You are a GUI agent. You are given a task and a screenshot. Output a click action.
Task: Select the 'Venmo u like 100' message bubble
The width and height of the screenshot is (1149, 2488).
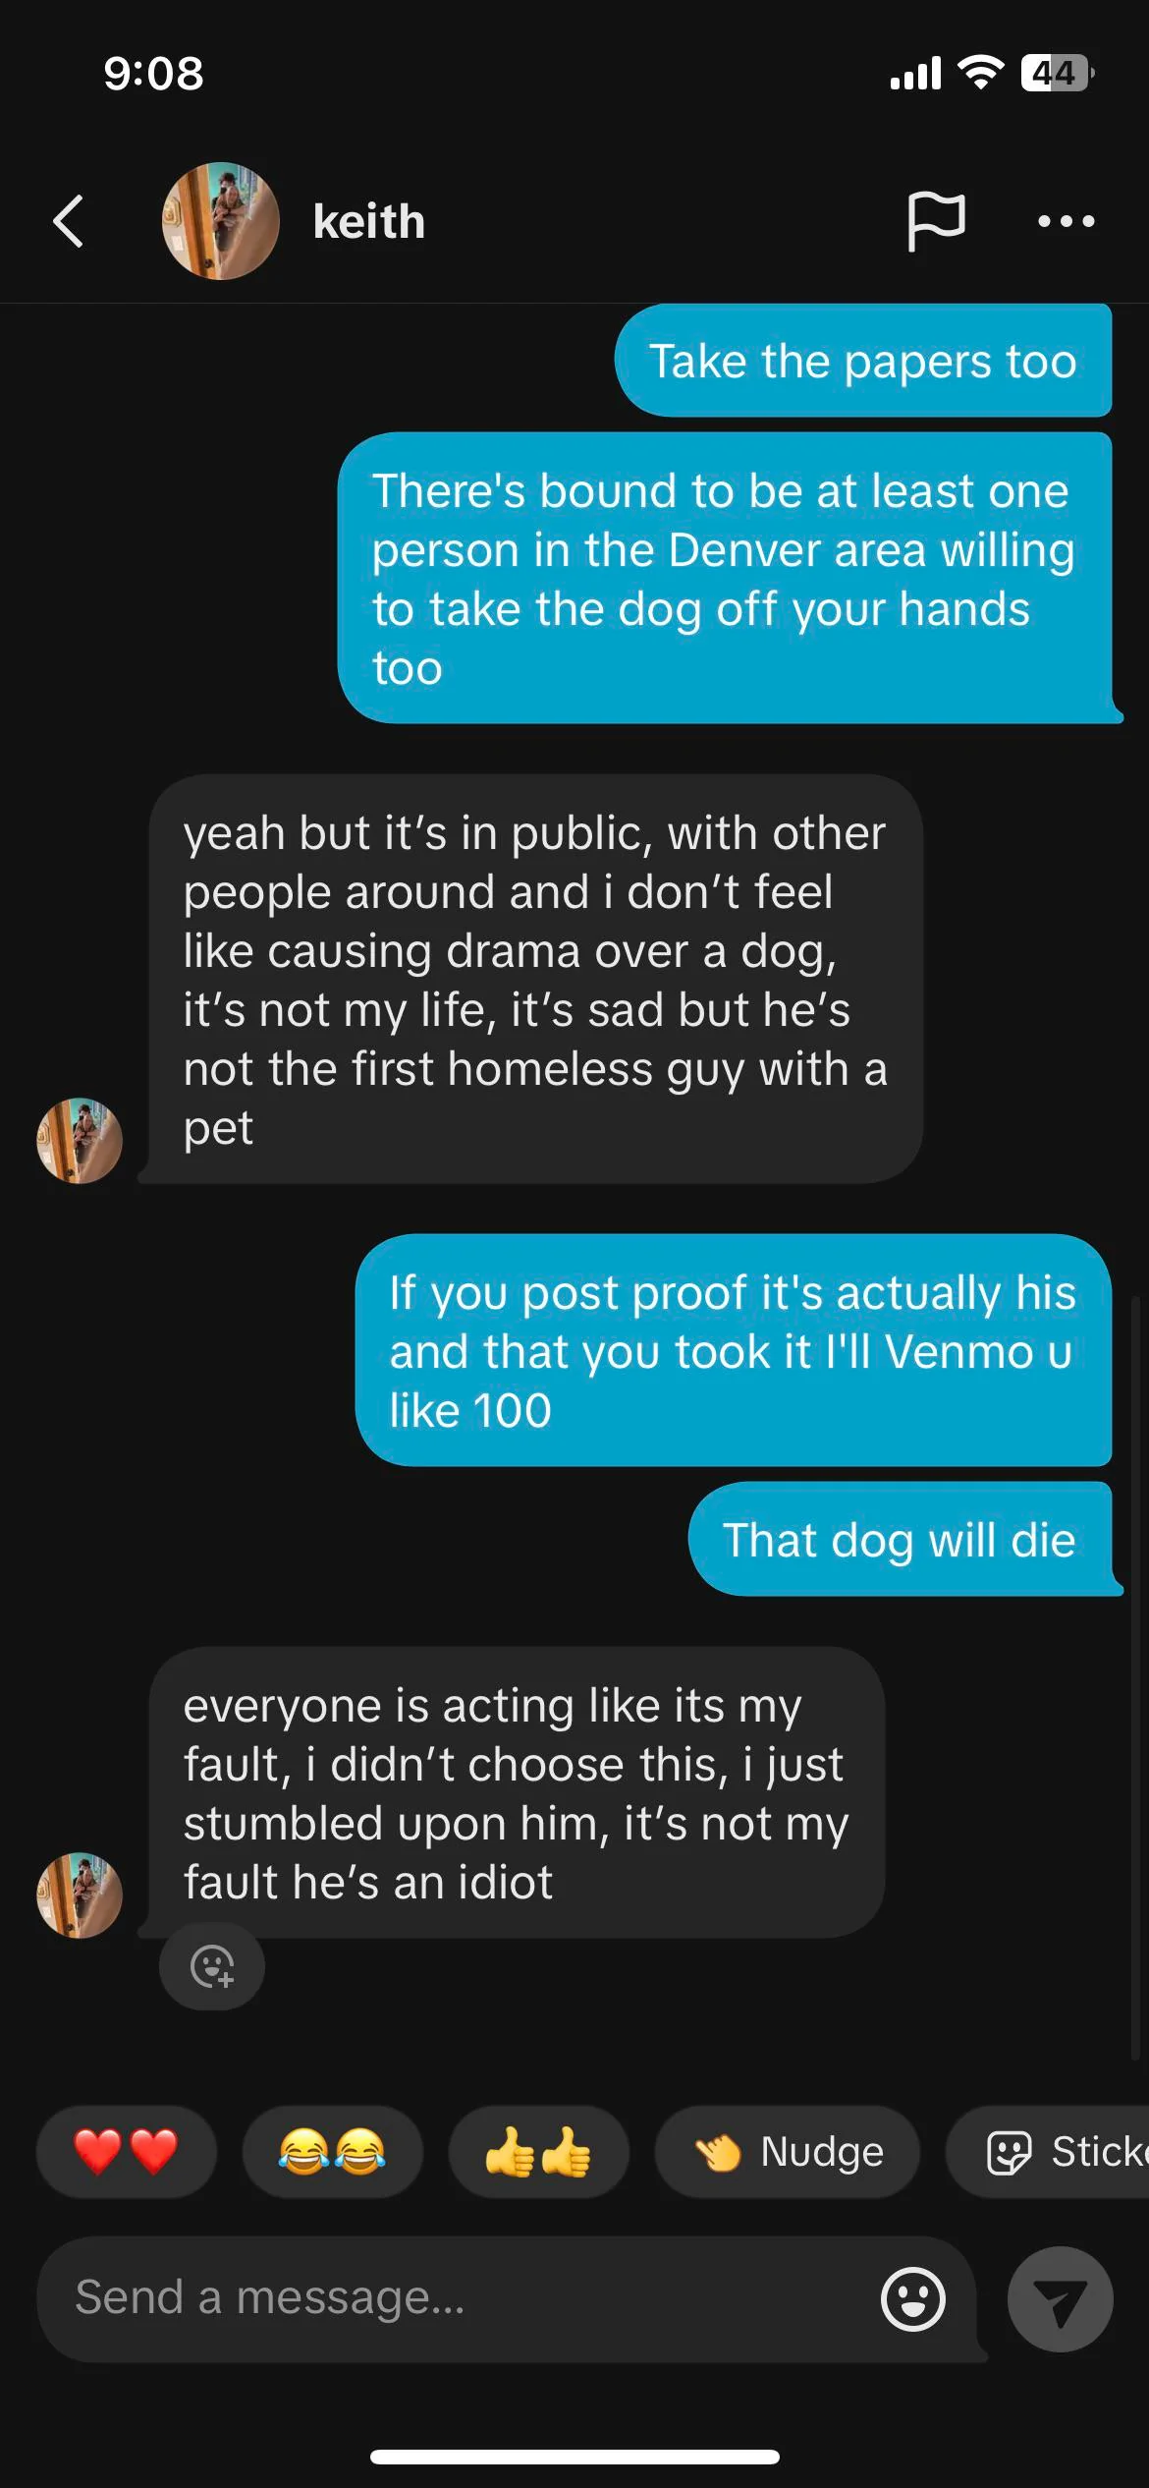734,1350
